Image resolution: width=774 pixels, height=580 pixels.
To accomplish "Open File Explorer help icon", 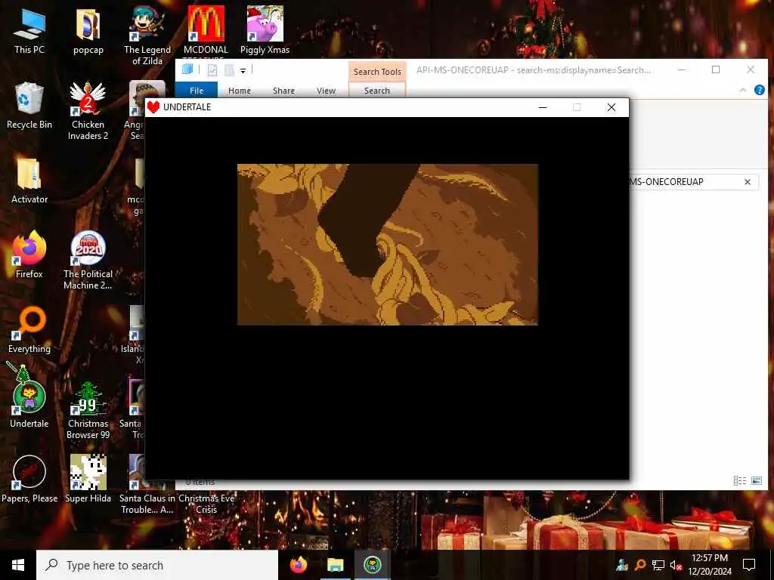I will [759, 90].
